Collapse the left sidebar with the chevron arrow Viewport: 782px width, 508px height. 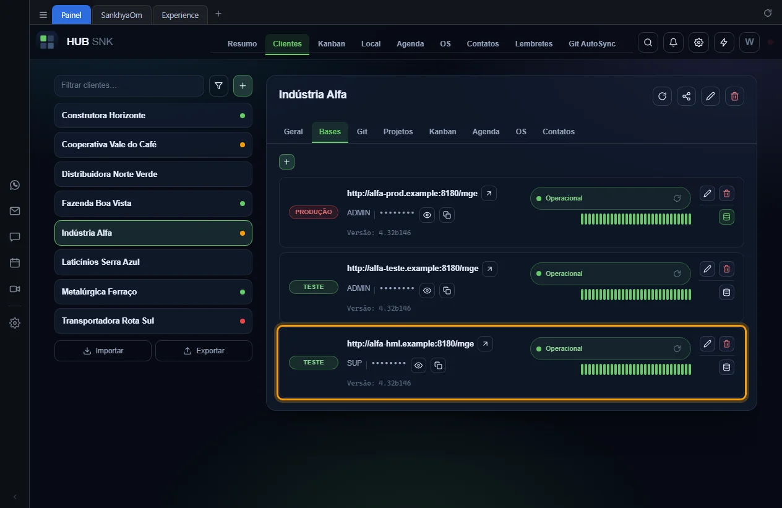pyautogui.click(x=15, y=497)
